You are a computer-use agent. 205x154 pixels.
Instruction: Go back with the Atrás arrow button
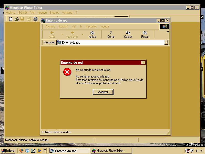(x=52, y=34)
